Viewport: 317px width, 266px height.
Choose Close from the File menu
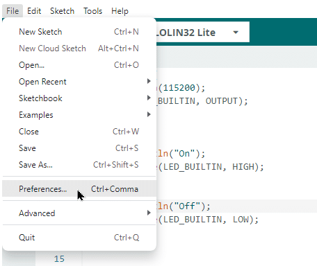pos(79,132)
